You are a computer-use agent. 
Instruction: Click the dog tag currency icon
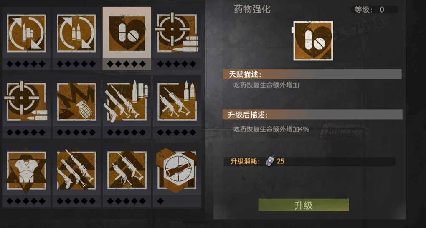[270, 161]
